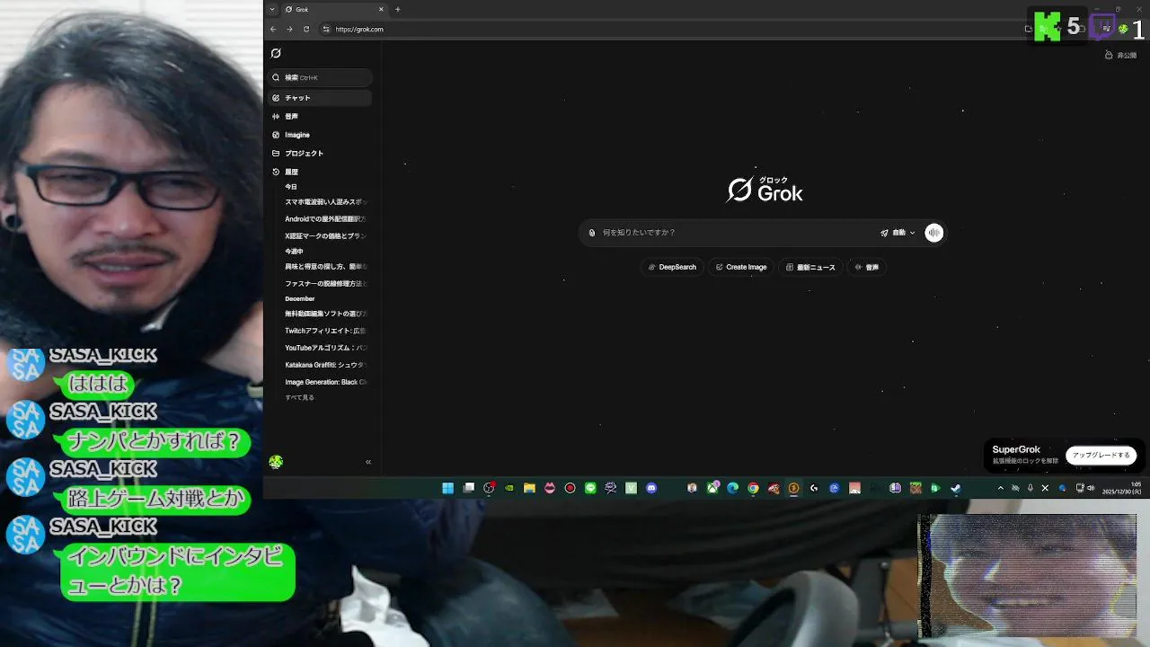Click the round voice waveform button
This screenshot has width=1150, height=647.
[934, 233]
